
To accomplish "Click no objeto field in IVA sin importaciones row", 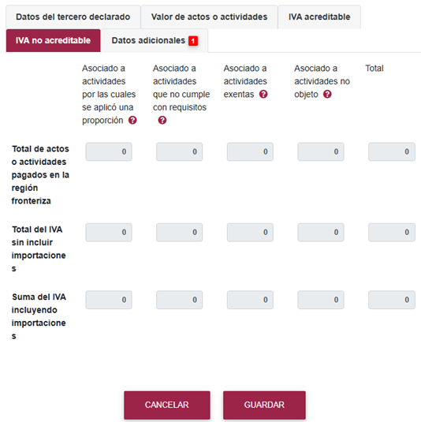I will click(321, 232).
